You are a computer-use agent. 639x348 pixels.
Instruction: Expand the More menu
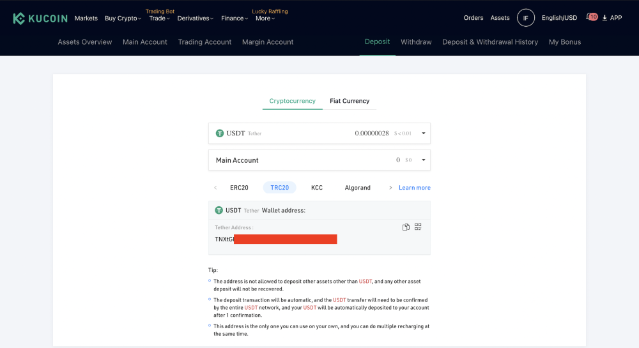265,19
